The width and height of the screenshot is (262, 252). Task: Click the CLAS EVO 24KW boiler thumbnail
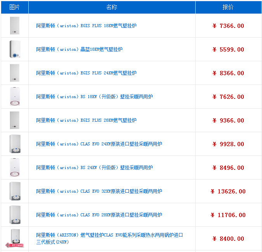pos(15,144)
